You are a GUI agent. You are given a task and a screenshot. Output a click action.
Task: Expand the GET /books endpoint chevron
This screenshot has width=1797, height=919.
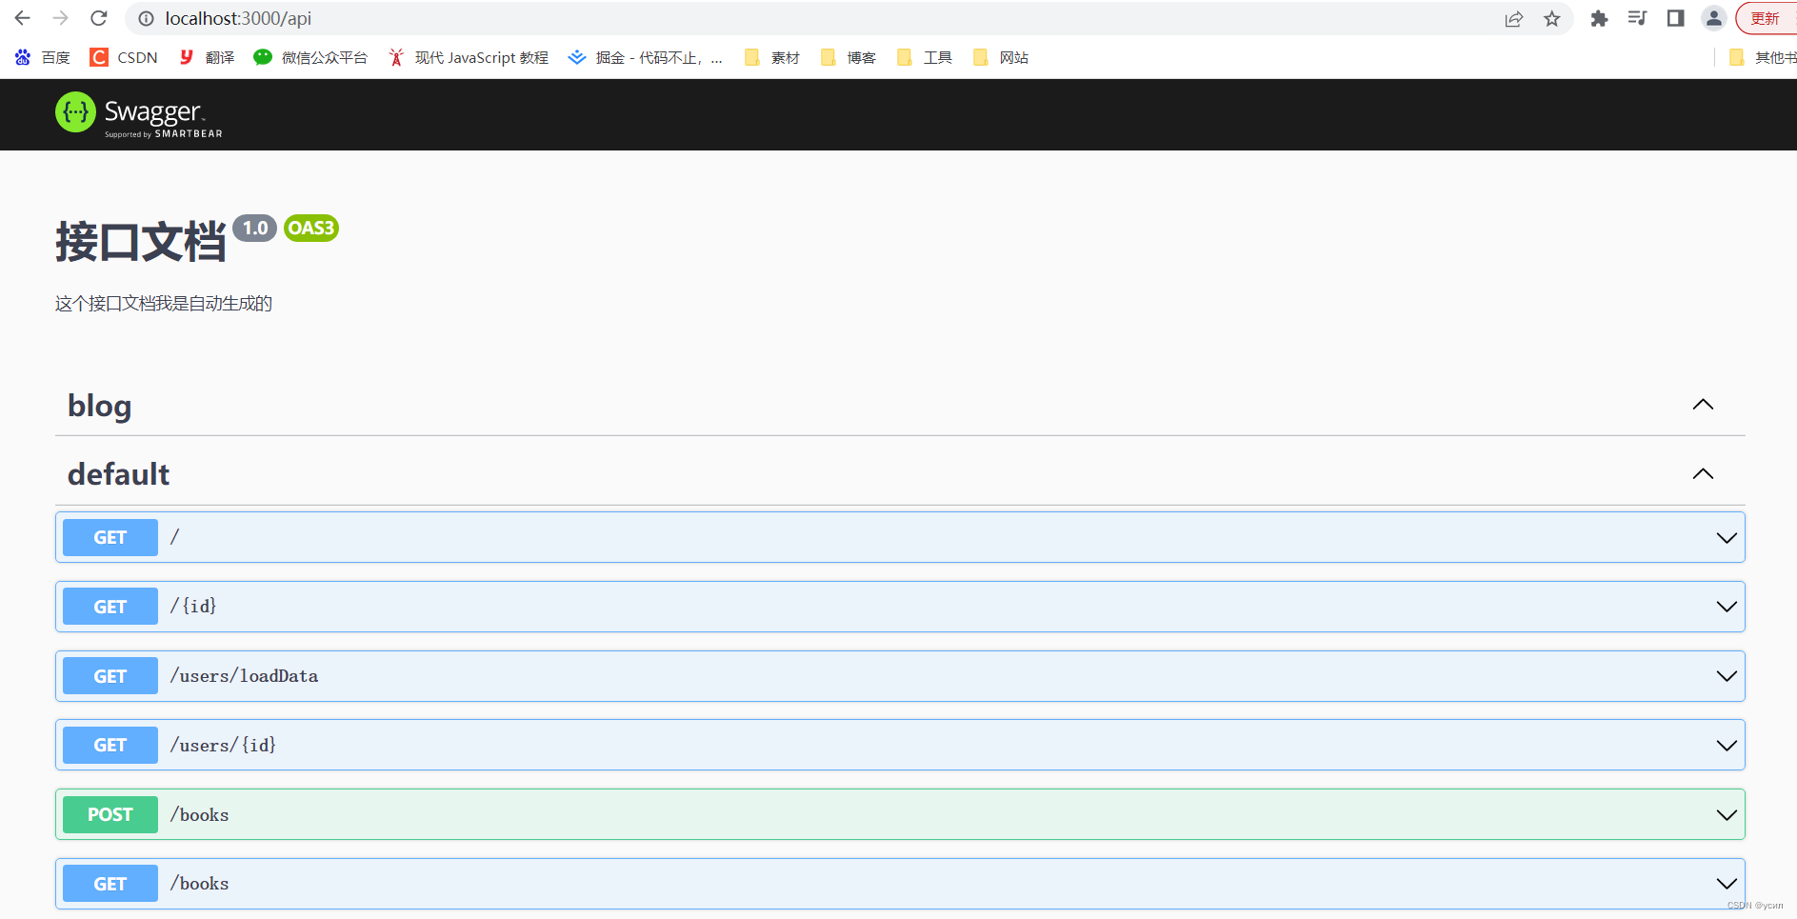tap(1727, 884)
